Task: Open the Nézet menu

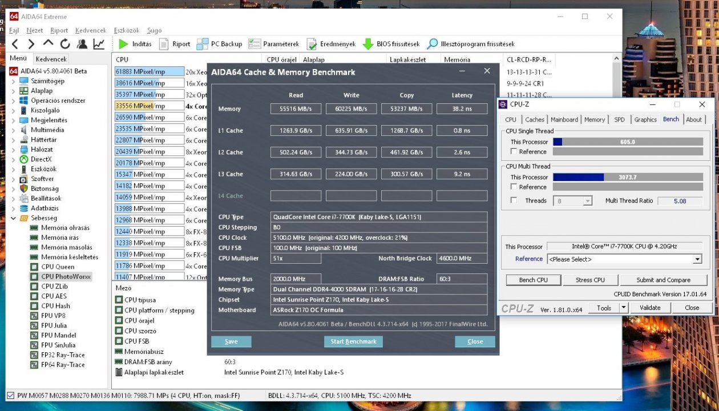Action: tap(34, 30)
